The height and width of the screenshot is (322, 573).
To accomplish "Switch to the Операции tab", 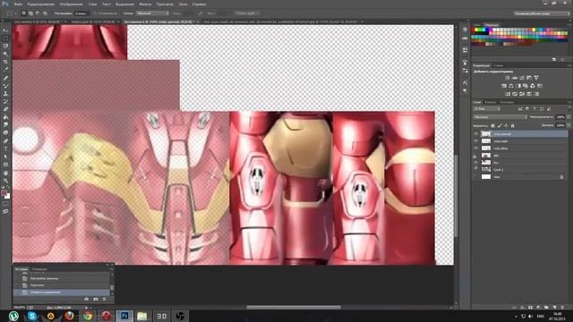I will [x=38, y=269].
